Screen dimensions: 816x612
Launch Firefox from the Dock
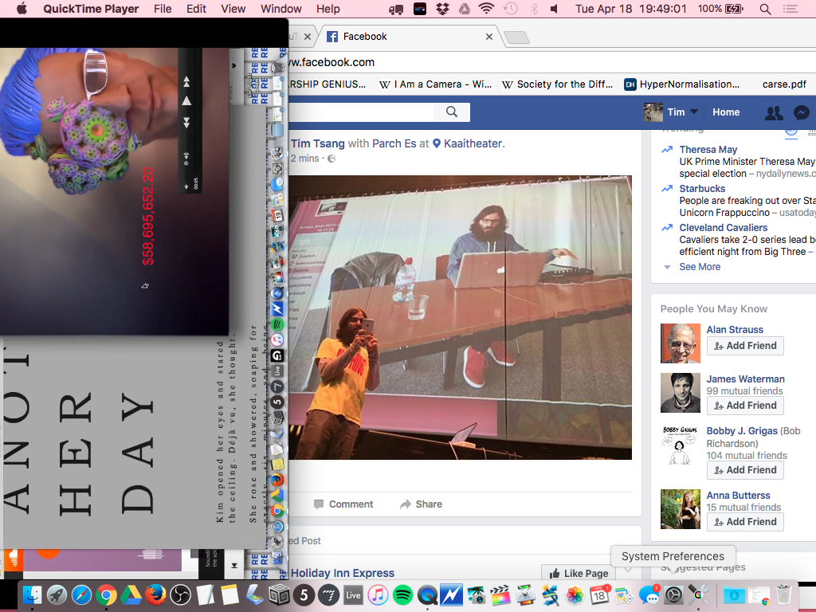click(x=155, y=594)
